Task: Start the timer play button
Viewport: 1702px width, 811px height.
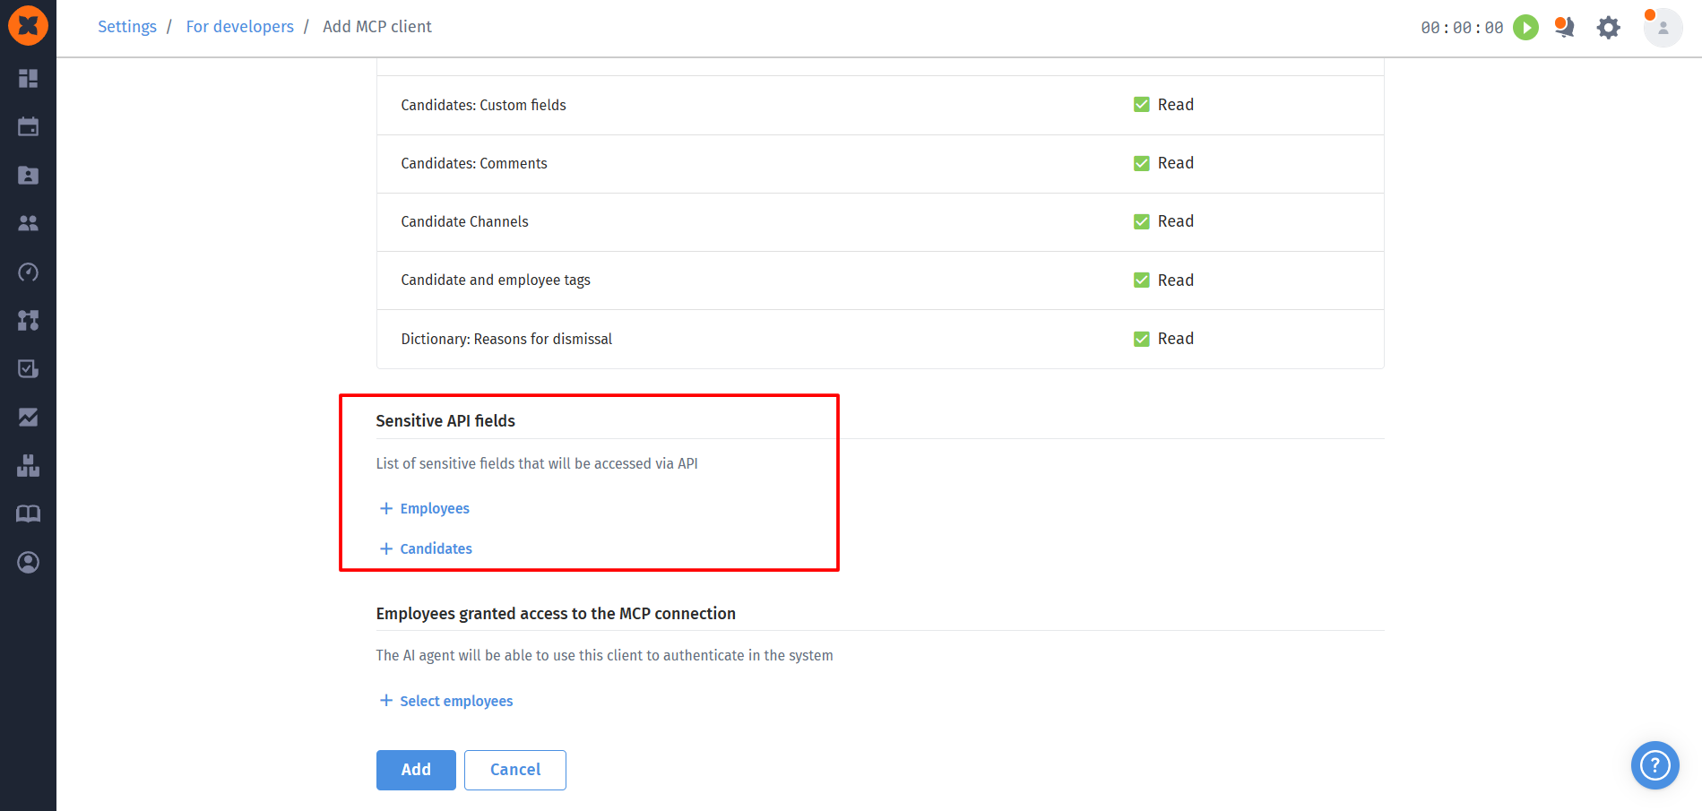Action: point(1525,28)
